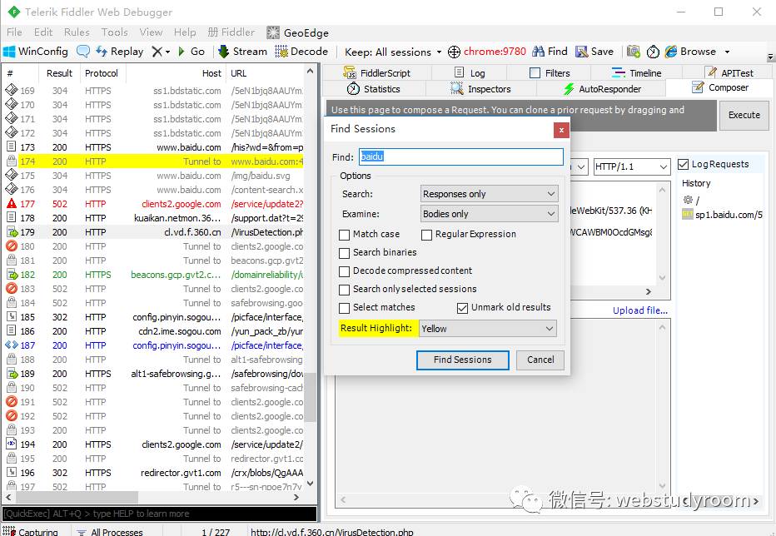This screenshot has width=776, height=536.
Task: Check Search only selected sessions
Action: (x=344, y=290)
